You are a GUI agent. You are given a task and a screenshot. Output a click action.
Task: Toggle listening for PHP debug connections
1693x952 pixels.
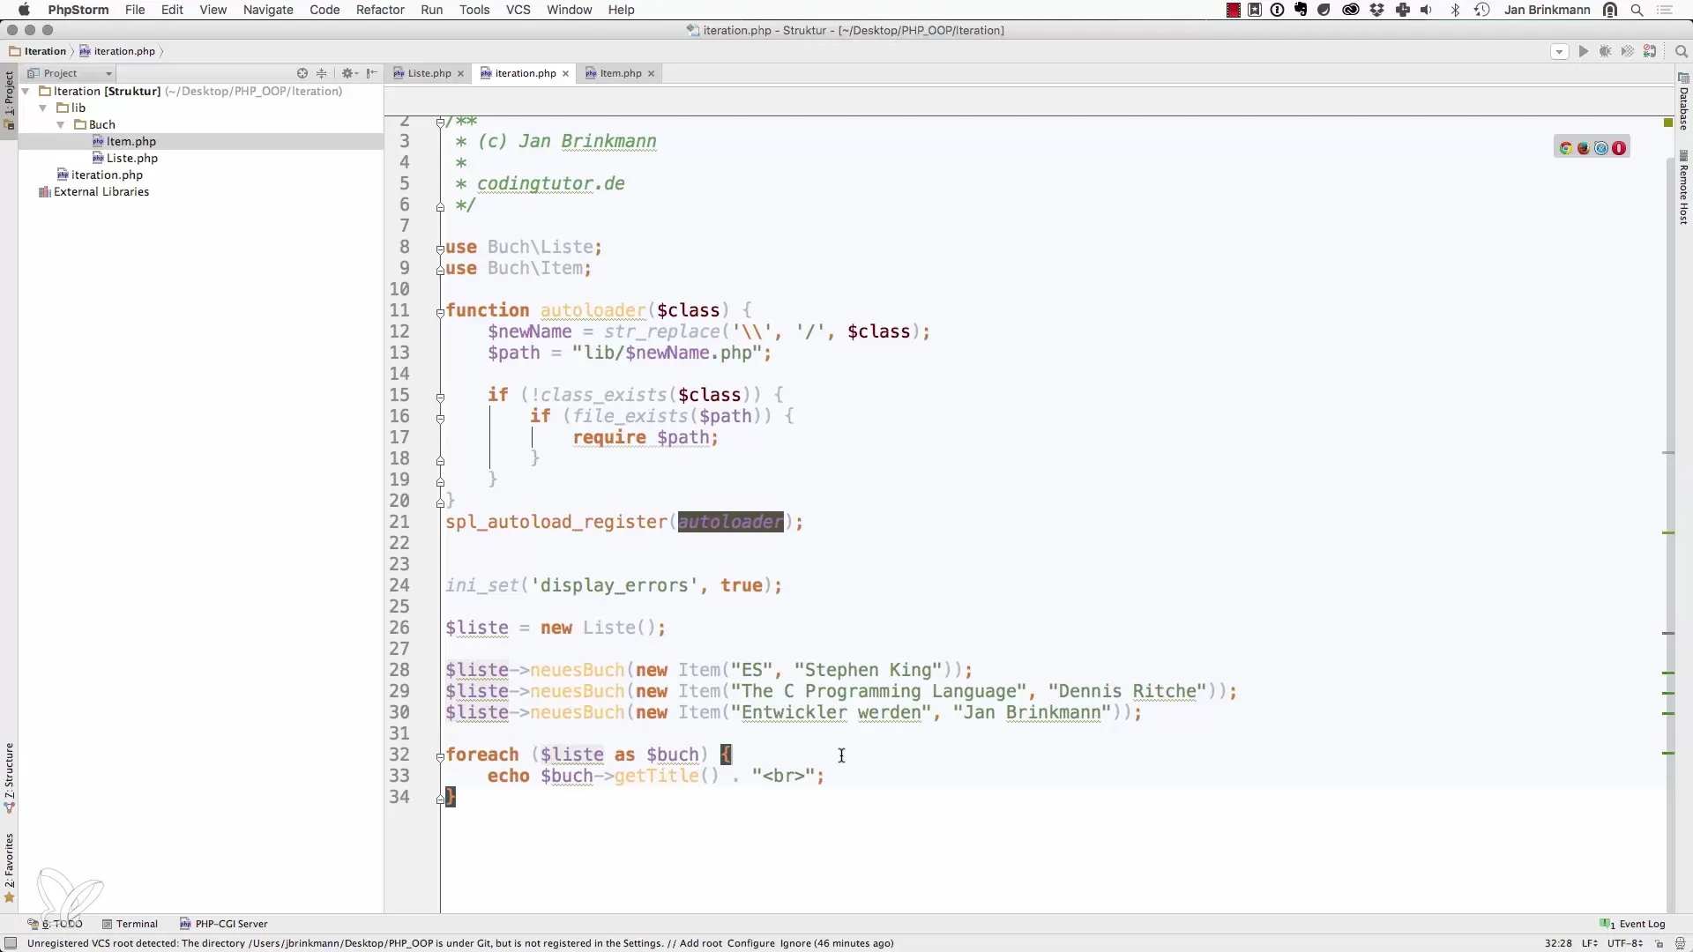point(1650,51)
